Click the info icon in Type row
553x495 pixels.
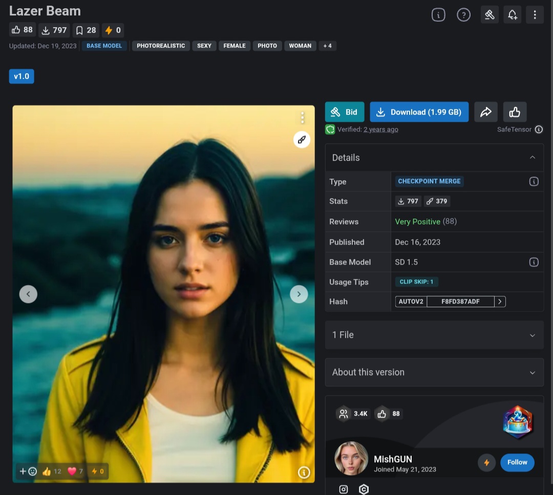tap(534, 181)
